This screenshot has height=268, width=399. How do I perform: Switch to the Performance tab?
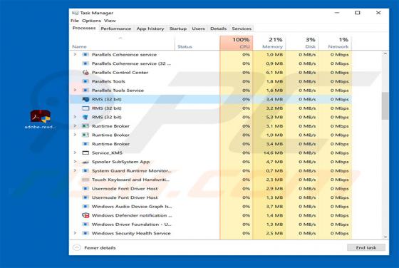(x=116, y=29)
